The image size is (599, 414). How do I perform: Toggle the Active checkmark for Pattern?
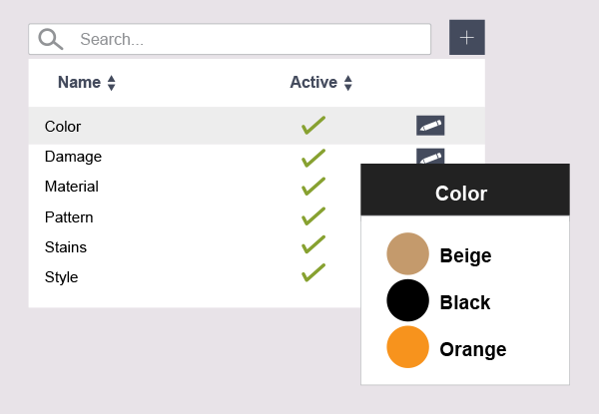(x=313, y=216)
